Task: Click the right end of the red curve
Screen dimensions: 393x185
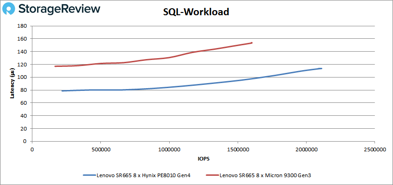Action: coord(252,43)
